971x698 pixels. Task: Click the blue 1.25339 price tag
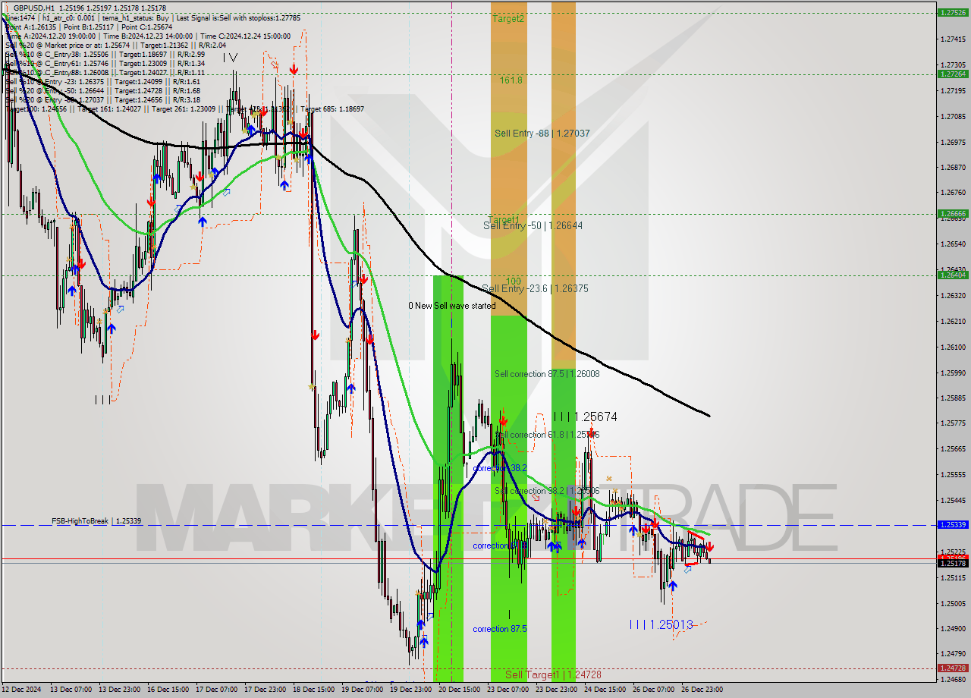pyautogui.click(x=953, y=525)
